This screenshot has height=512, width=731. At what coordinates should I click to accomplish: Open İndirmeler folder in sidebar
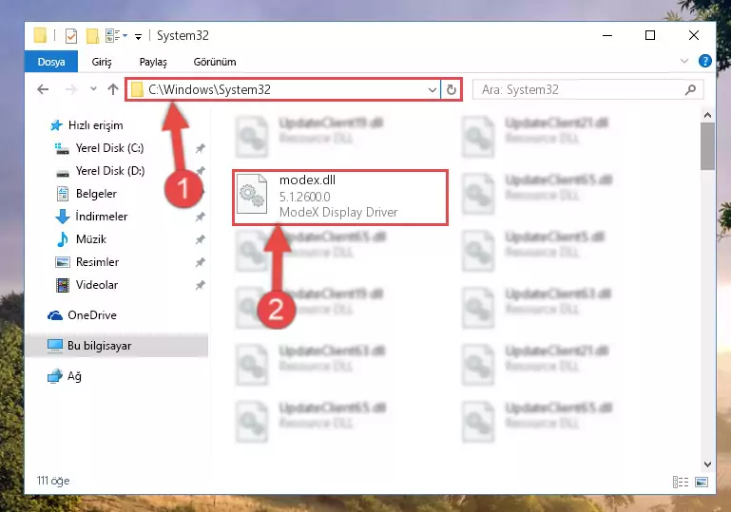click(91, 217)
